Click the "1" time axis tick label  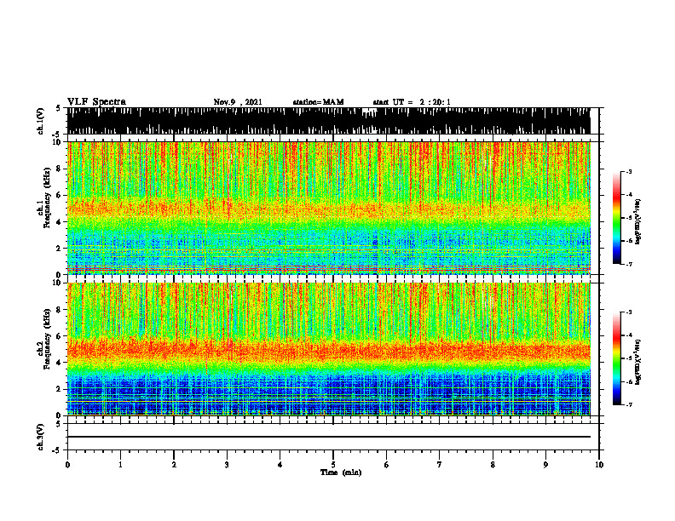point(120,465)
